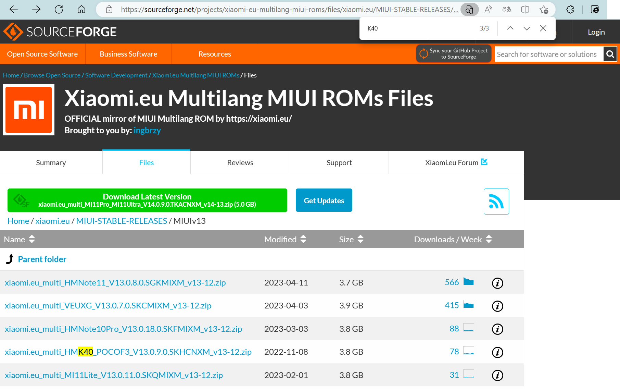The width and height of the screenshot is (620, 389).
Task: Click the Get Updates button
Action: coord(324,200)
